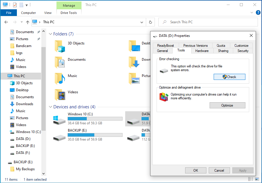
Task: Open the Music folder in main pane
Action: [60, 79]
